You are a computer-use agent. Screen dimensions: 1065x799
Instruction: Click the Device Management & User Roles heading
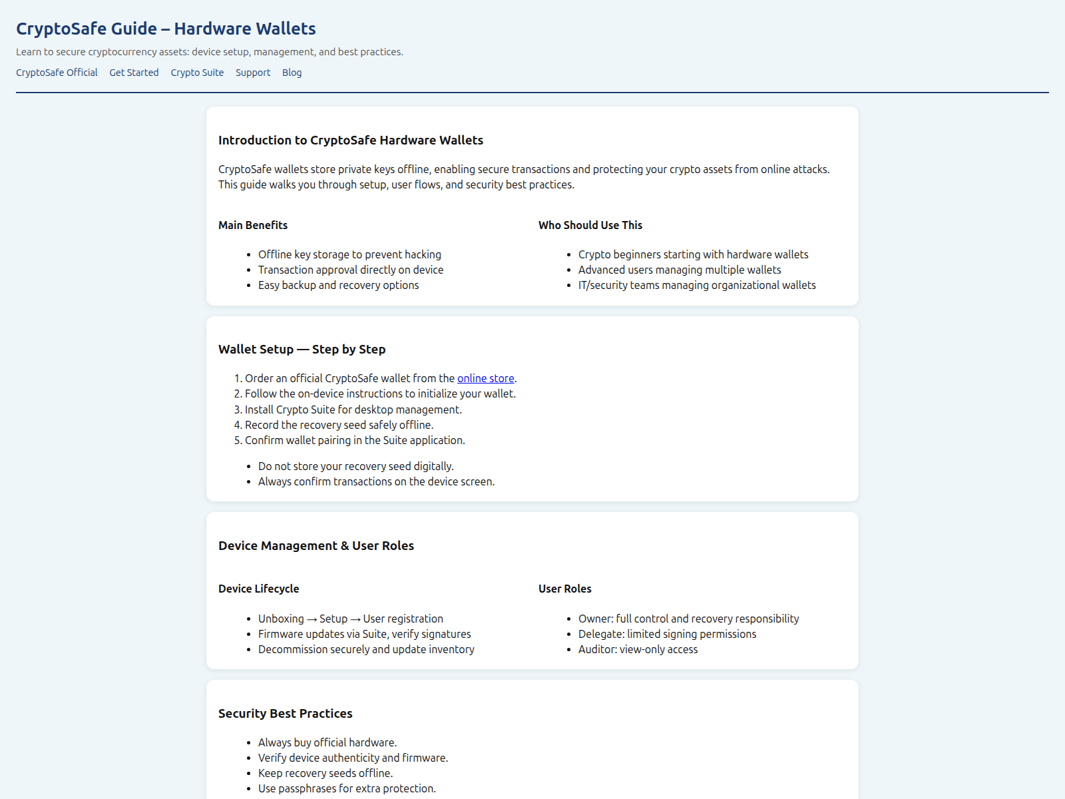tap(316, 545)
